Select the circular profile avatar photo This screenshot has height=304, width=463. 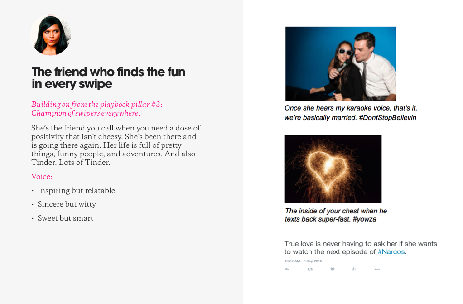click(51, 35)
